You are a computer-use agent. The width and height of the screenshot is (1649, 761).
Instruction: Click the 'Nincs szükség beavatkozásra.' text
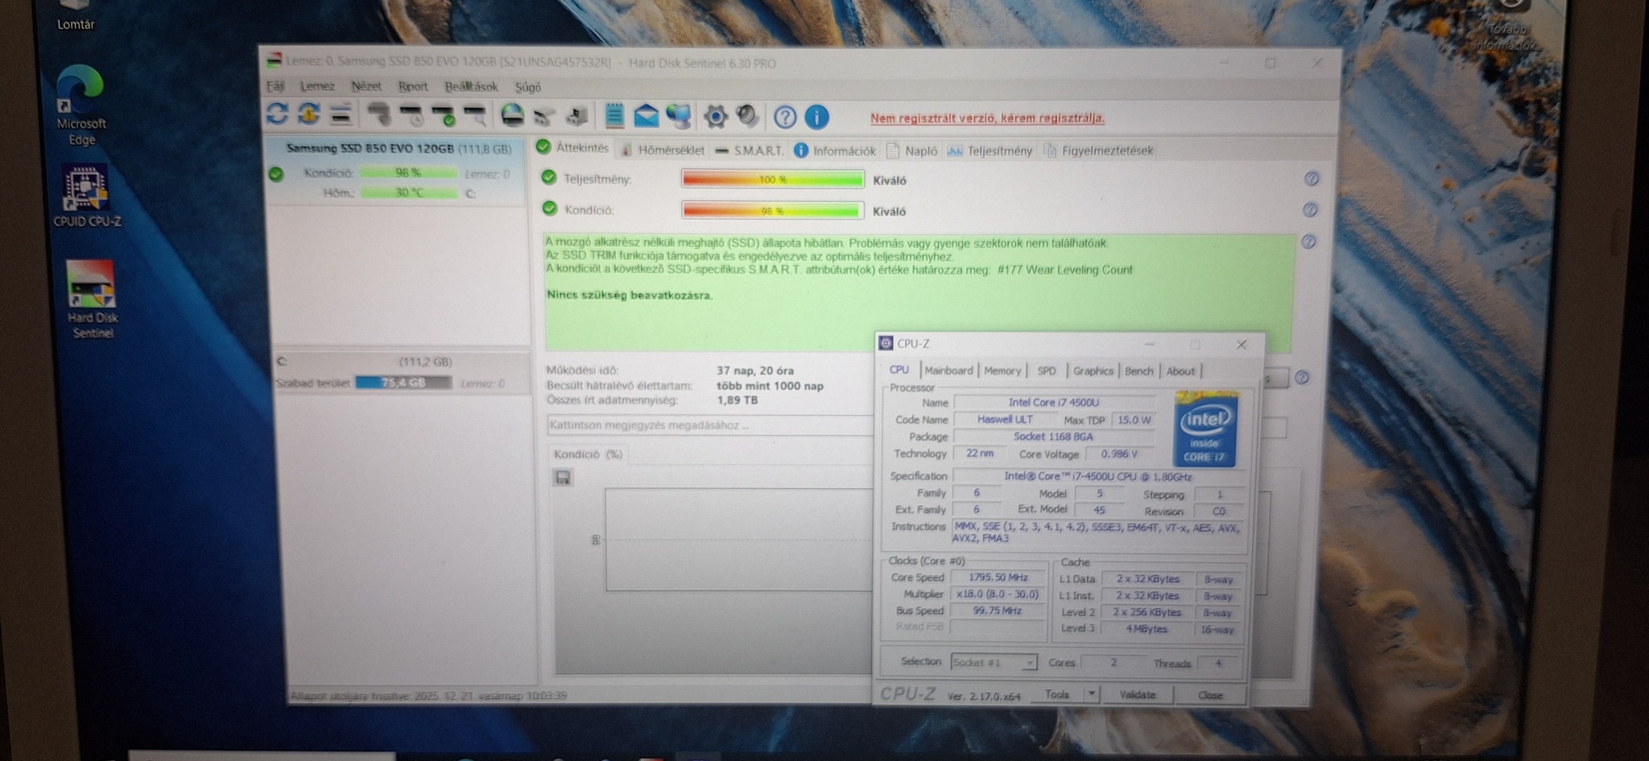click(x=630, y=295)
